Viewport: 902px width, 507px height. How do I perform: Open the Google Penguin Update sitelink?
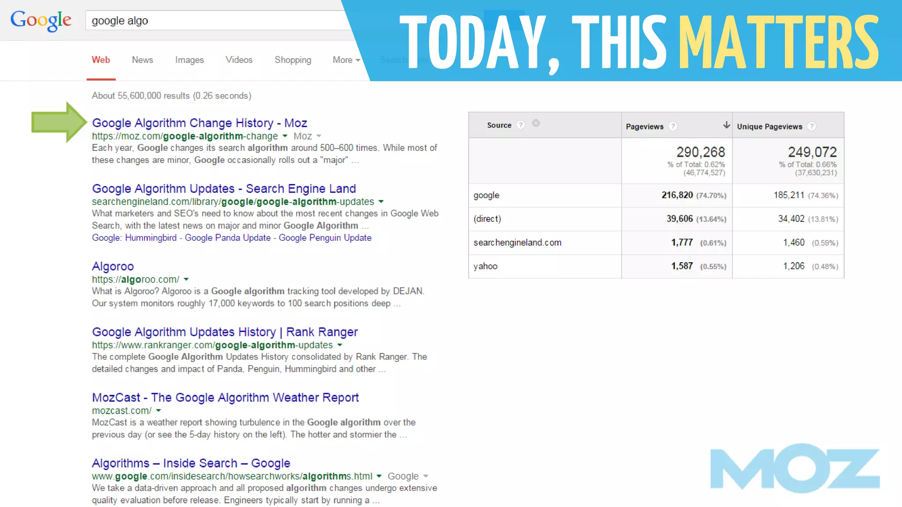pos(325,238)
